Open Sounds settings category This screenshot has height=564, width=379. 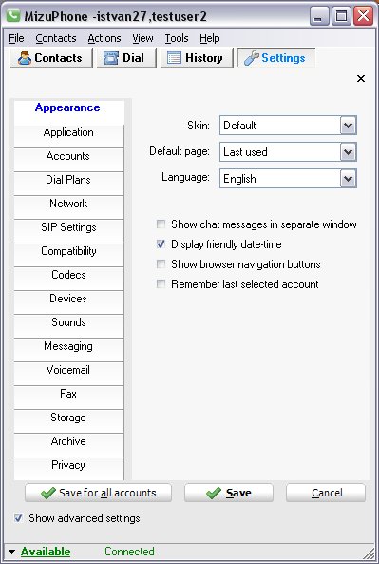point(68,326)
